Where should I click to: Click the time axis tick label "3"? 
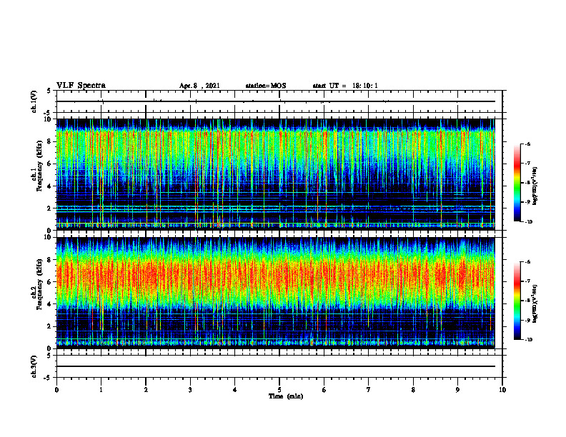(190, 390)
